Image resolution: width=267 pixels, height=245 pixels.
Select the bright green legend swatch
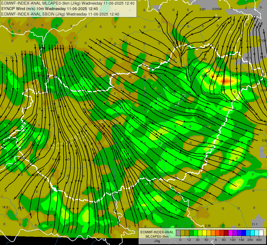tap(196, 233)
